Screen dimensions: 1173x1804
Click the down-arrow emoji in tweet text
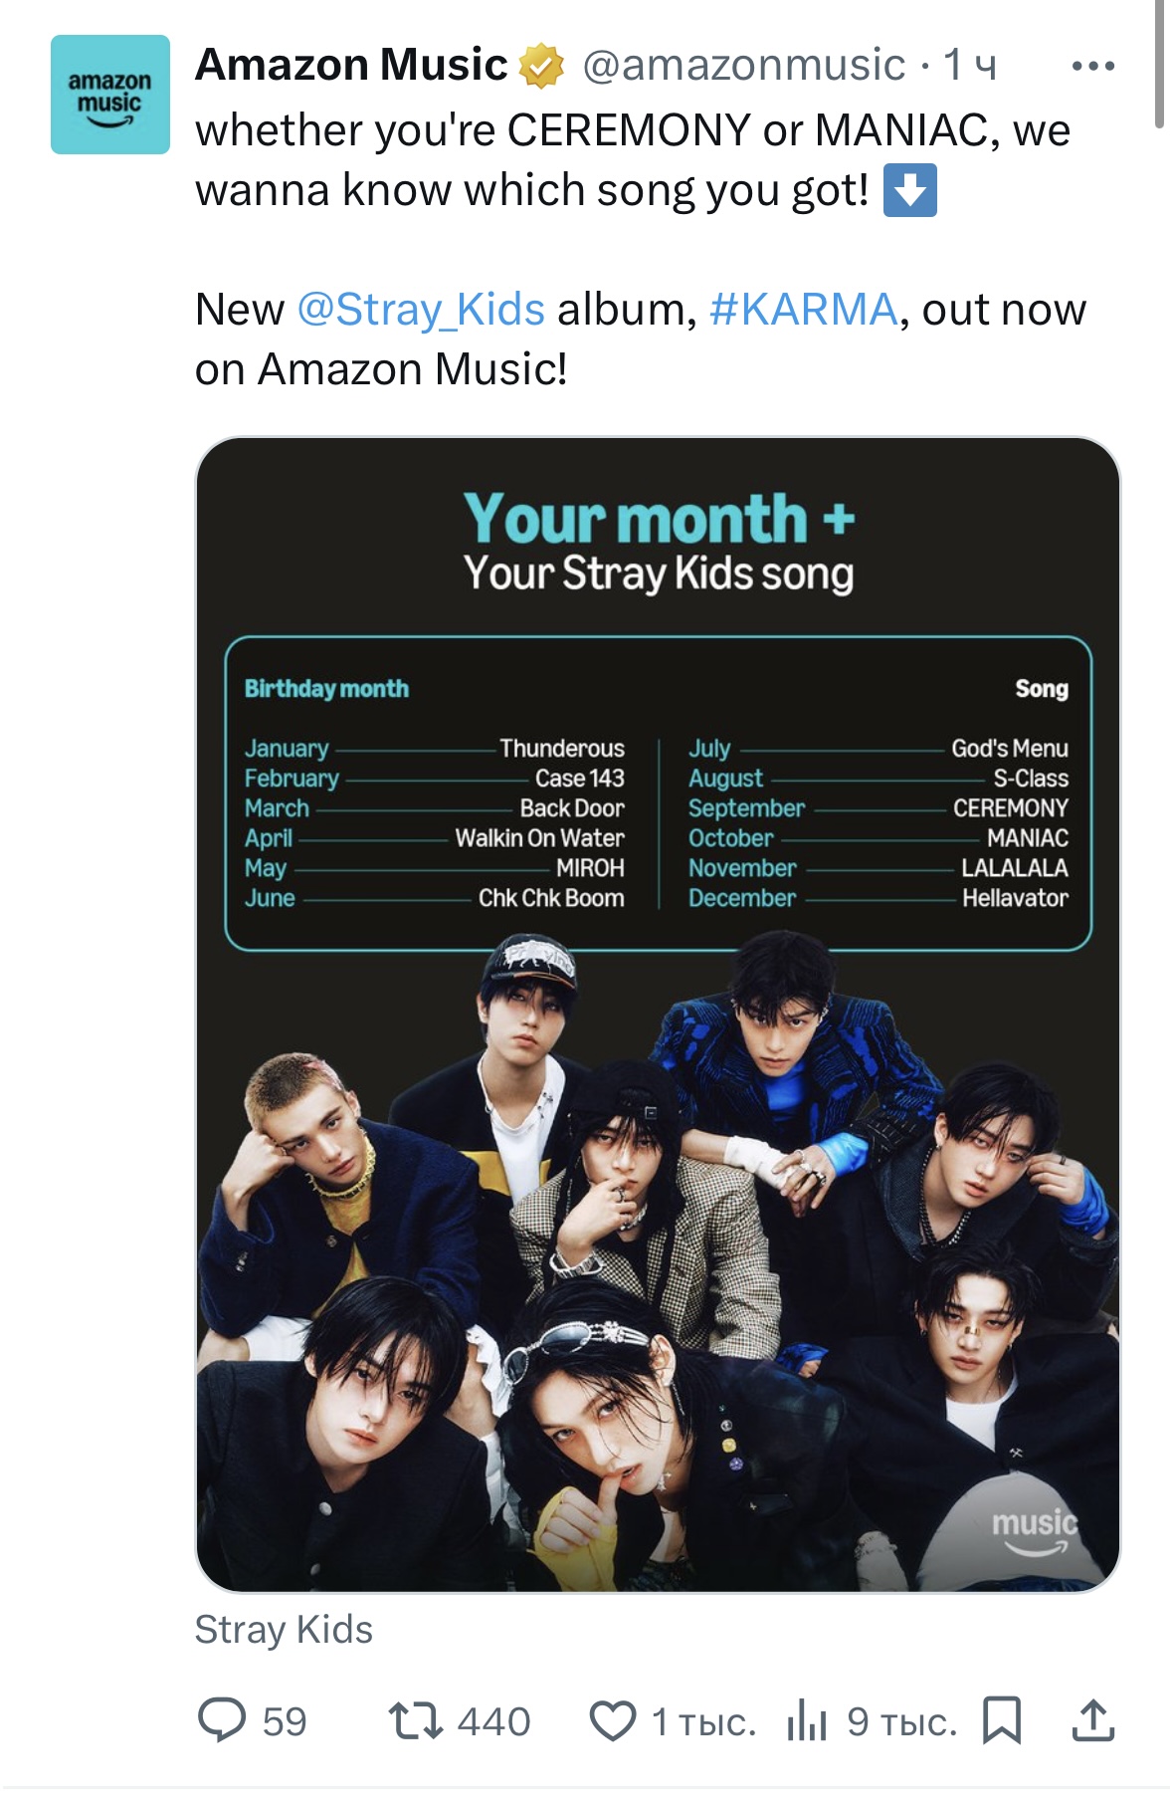point(910,191)
